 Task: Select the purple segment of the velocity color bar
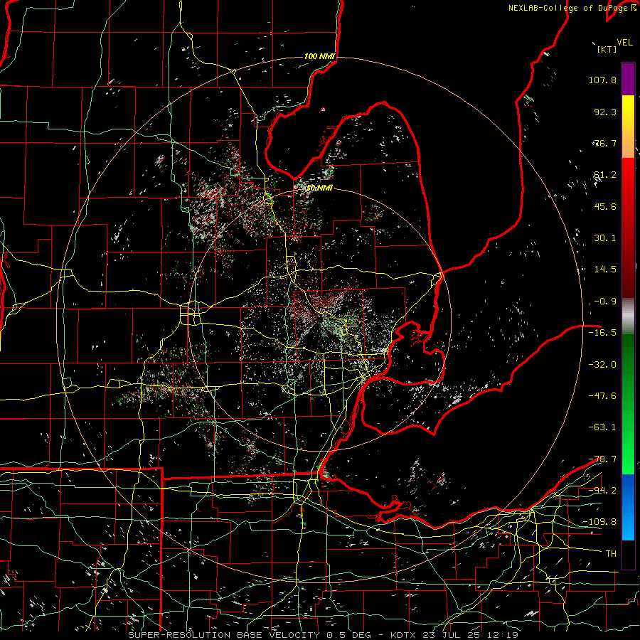tap(628, 79)
